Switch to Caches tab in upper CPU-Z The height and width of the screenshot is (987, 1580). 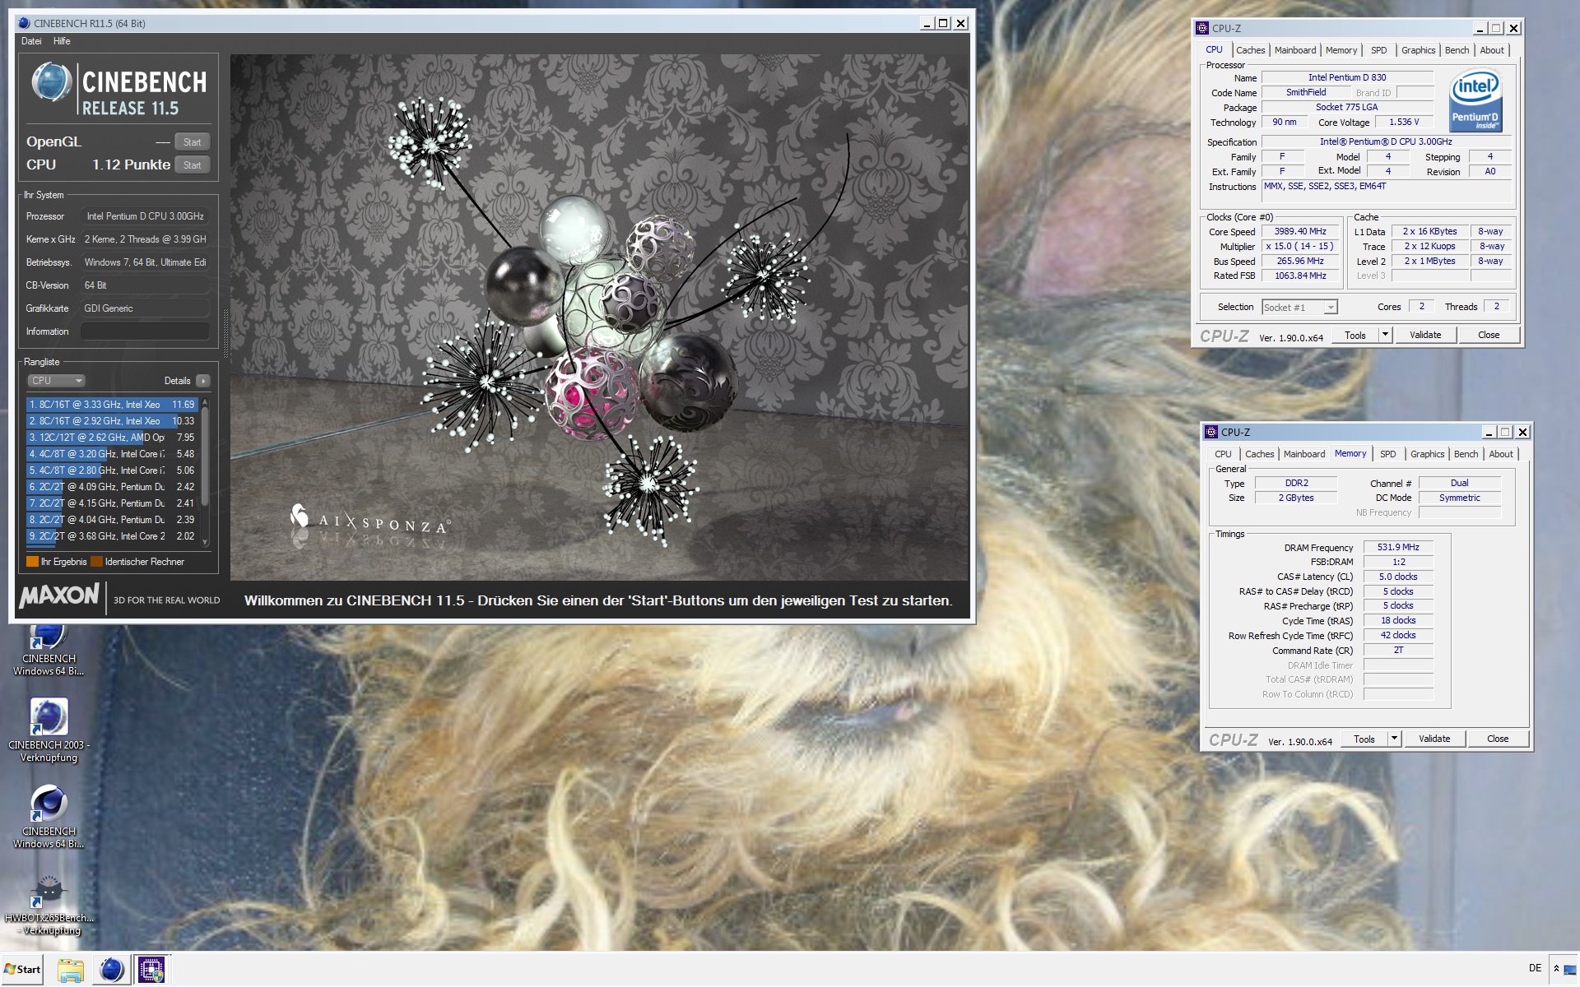pyautogui.click(x=1250, y=50)
